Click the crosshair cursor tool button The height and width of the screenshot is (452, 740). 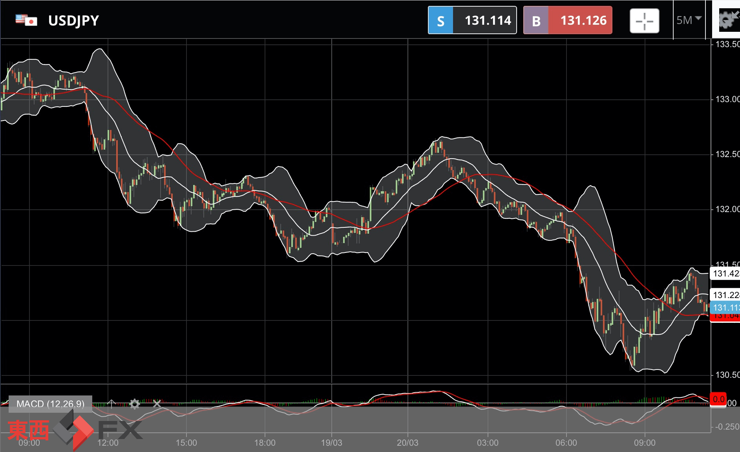pyautogui.click(x=644, y=21)
